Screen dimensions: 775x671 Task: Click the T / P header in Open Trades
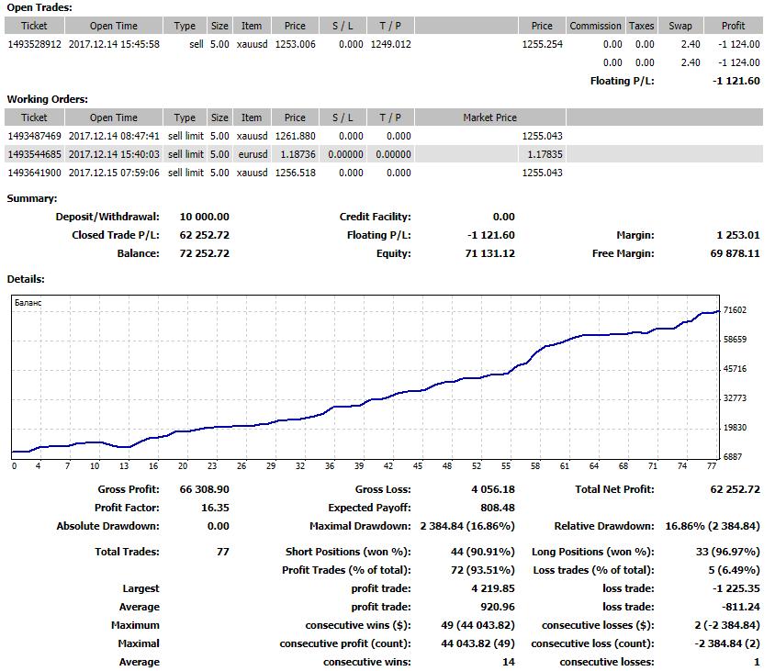point(390,26)
